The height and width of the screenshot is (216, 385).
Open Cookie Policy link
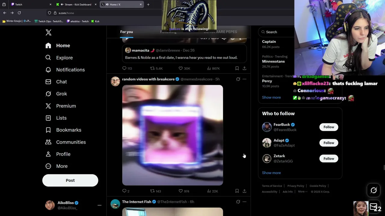tap(318, 186)
